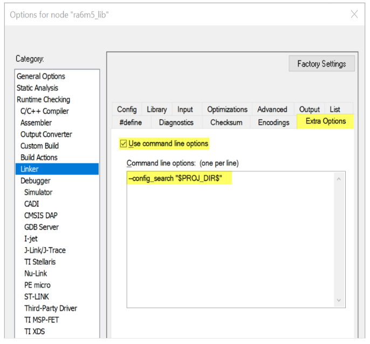The height and width of the screenshot is (344, 370).
Task: Switch to the Encodings tab
Action: click(x=273, y=123)
